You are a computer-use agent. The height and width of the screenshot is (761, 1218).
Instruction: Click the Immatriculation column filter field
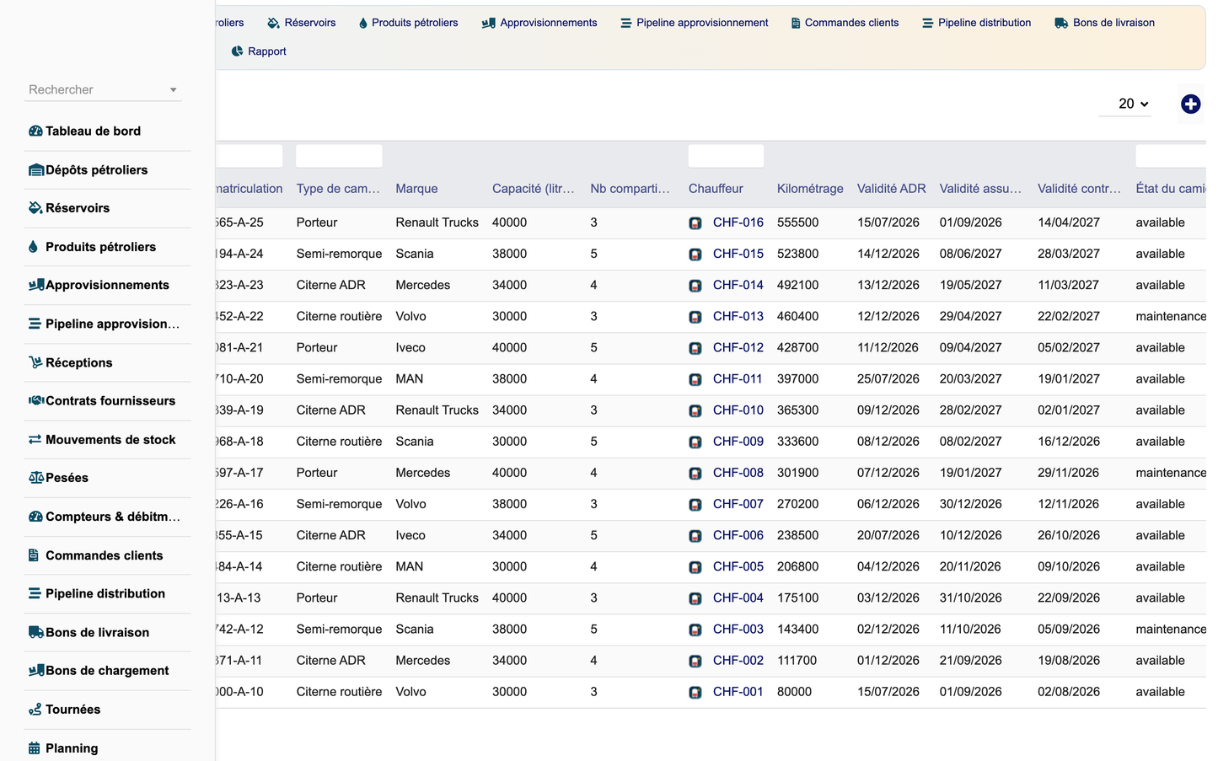click(x=249, y=156)
